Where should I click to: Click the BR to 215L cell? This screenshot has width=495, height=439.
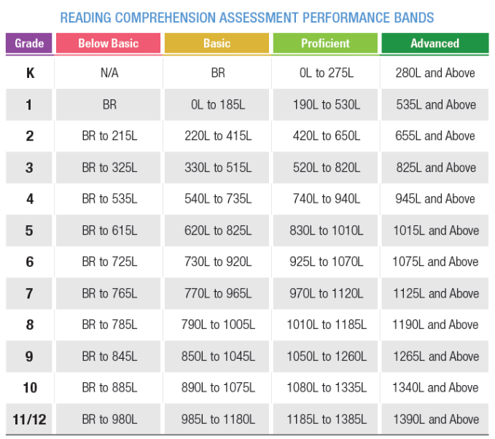109,136
